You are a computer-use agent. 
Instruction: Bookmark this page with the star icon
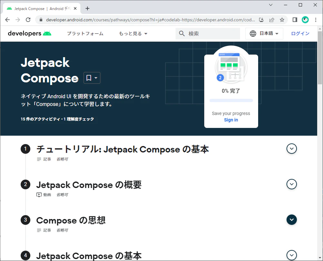pos(282,20)
